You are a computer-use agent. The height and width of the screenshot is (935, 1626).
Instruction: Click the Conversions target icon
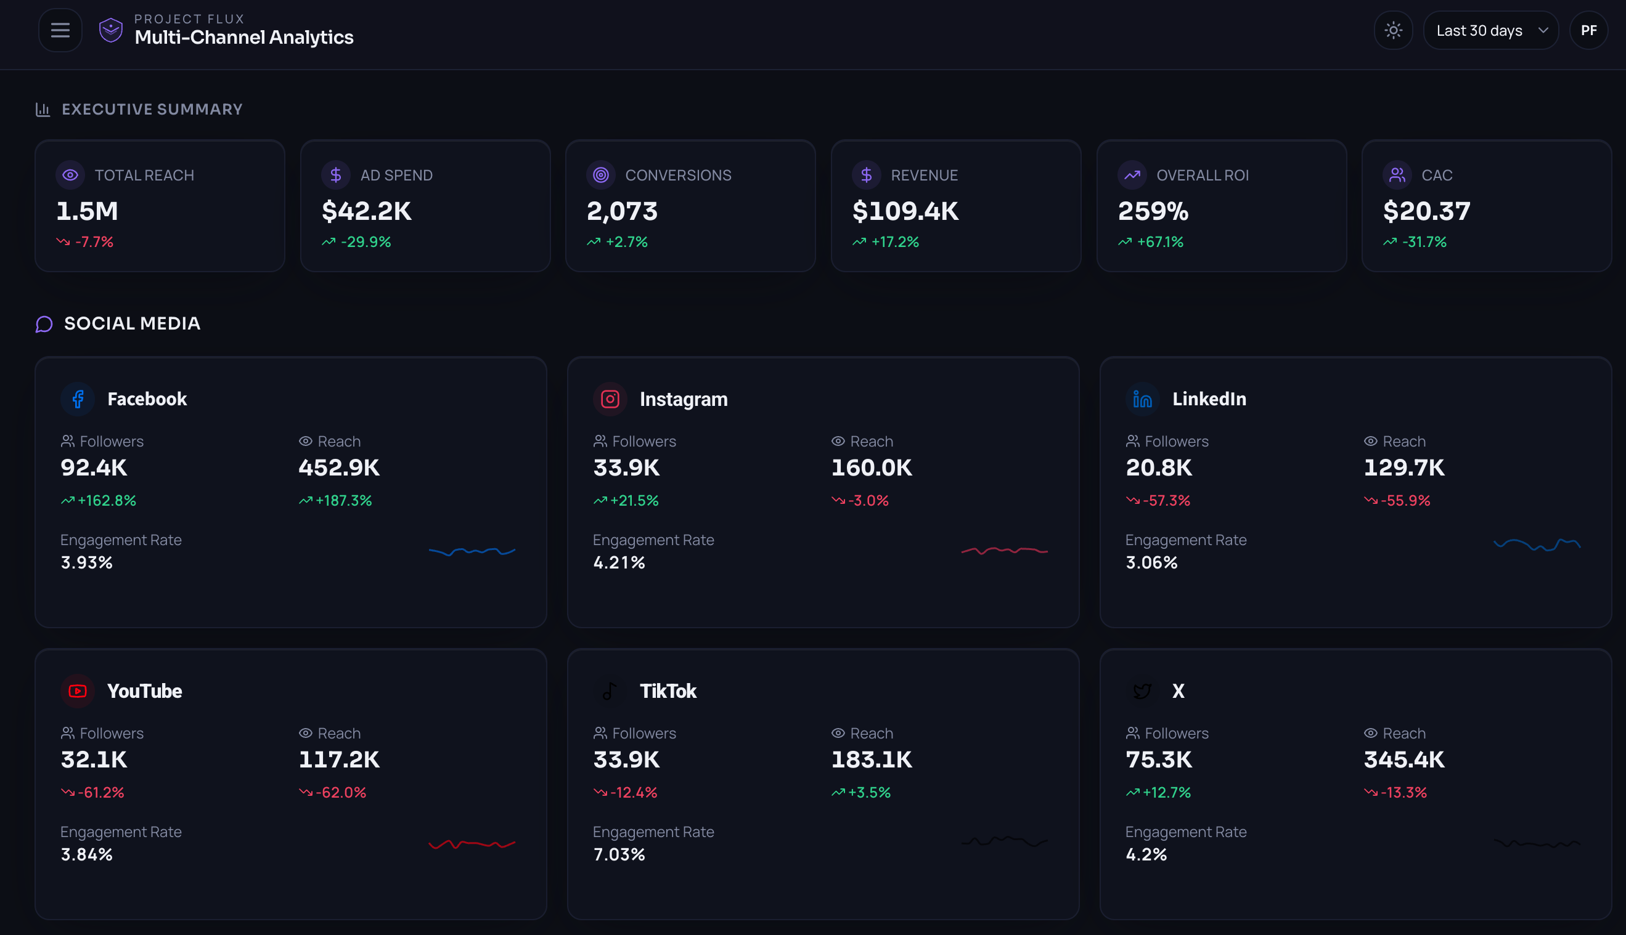point(601,175)
